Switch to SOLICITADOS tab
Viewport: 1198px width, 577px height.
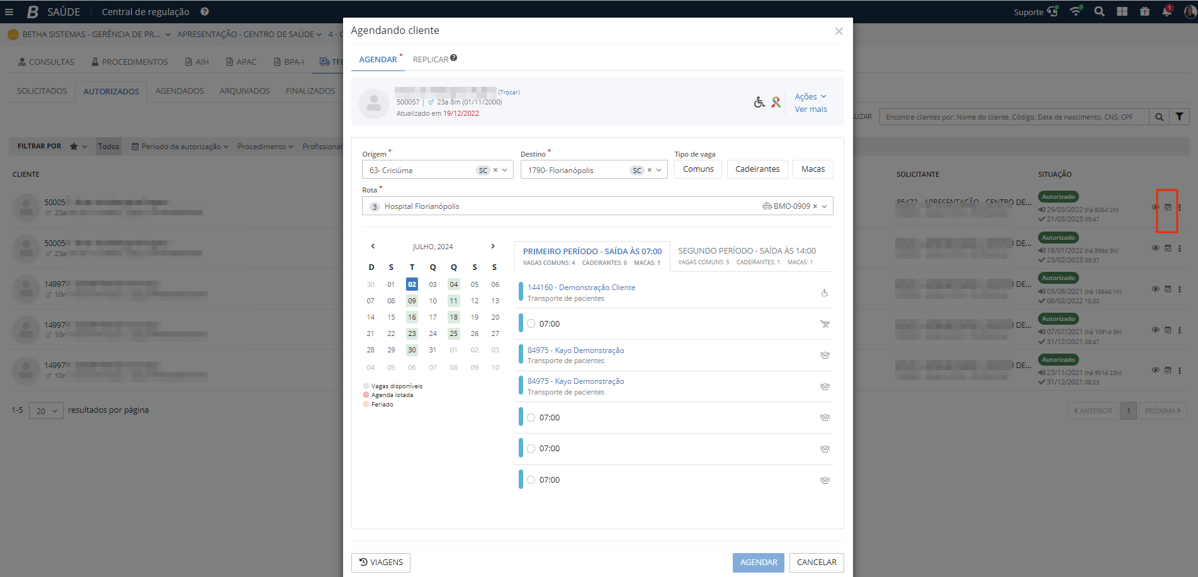pos(42,91)
